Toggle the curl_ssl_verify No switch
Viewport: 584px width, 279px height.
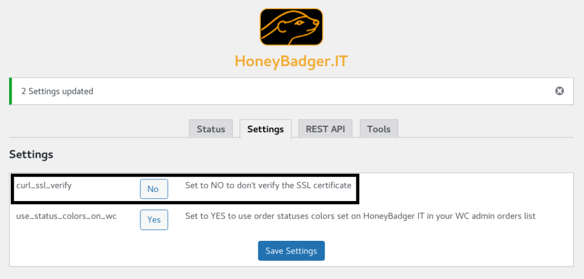tap(154, 189)
